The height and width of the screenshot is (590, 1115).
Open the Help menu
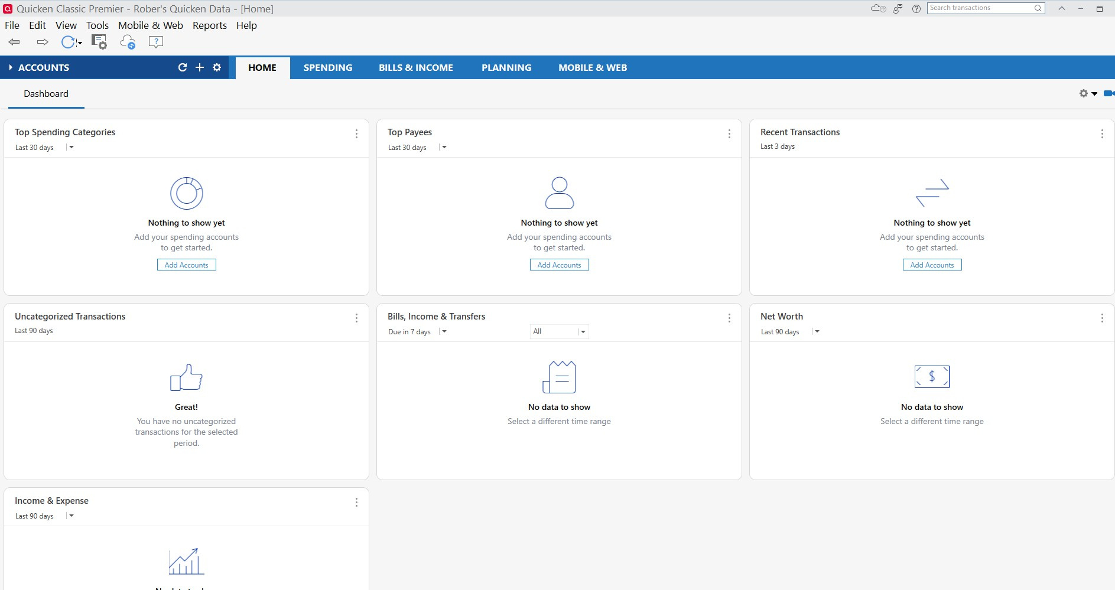(246, 25)
